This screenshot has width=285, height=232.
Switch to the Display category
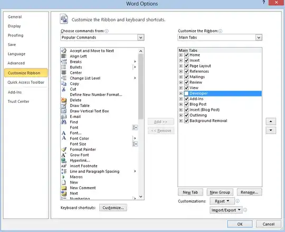tap(14, 26)
